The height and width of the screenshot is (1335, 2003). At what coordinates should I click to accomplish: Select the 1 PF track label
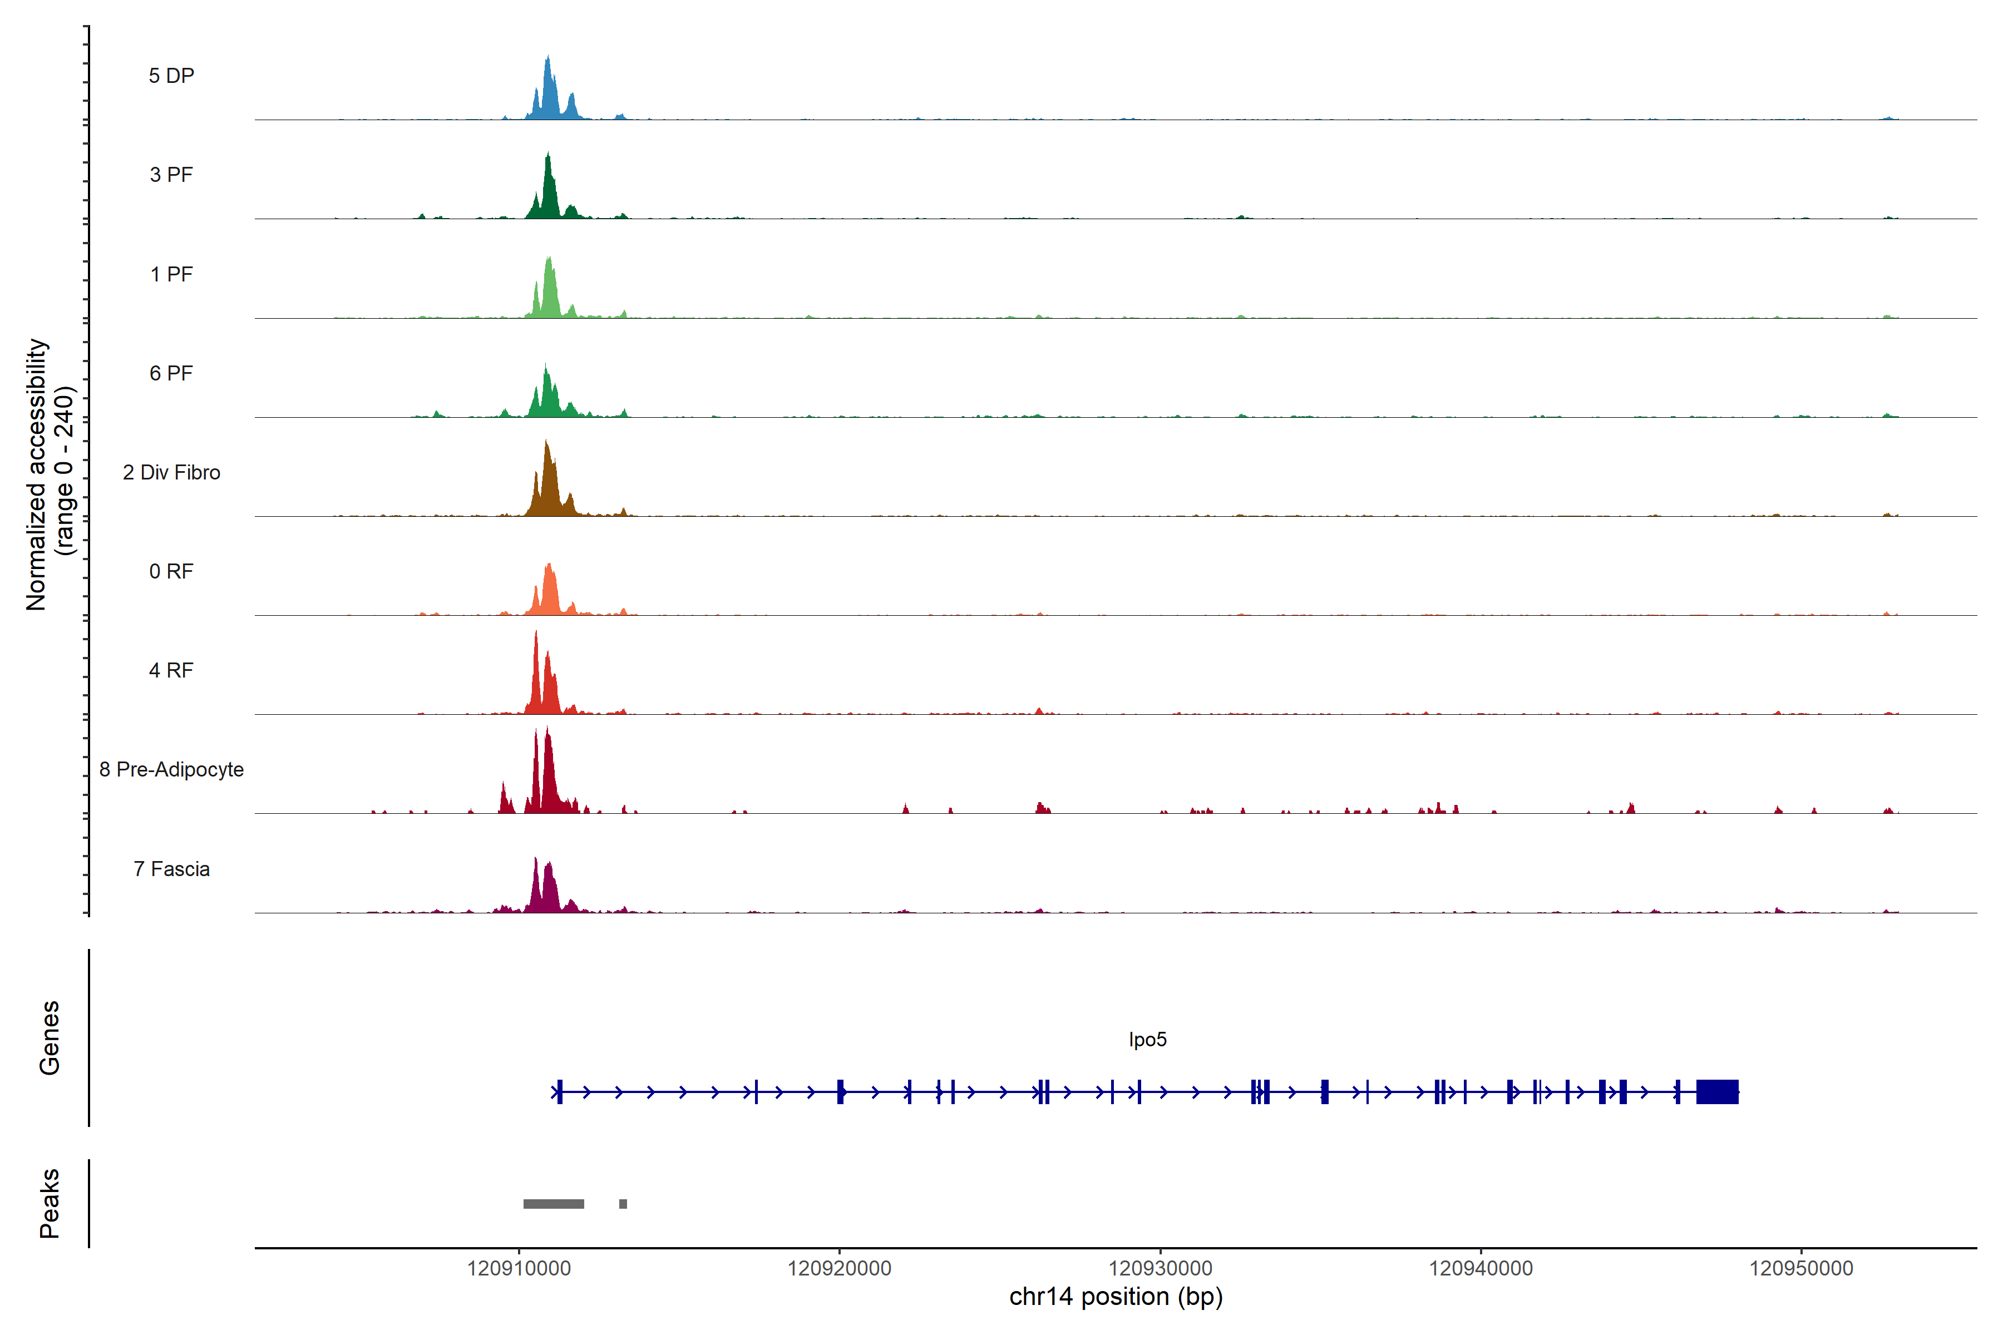click(171, 274)
